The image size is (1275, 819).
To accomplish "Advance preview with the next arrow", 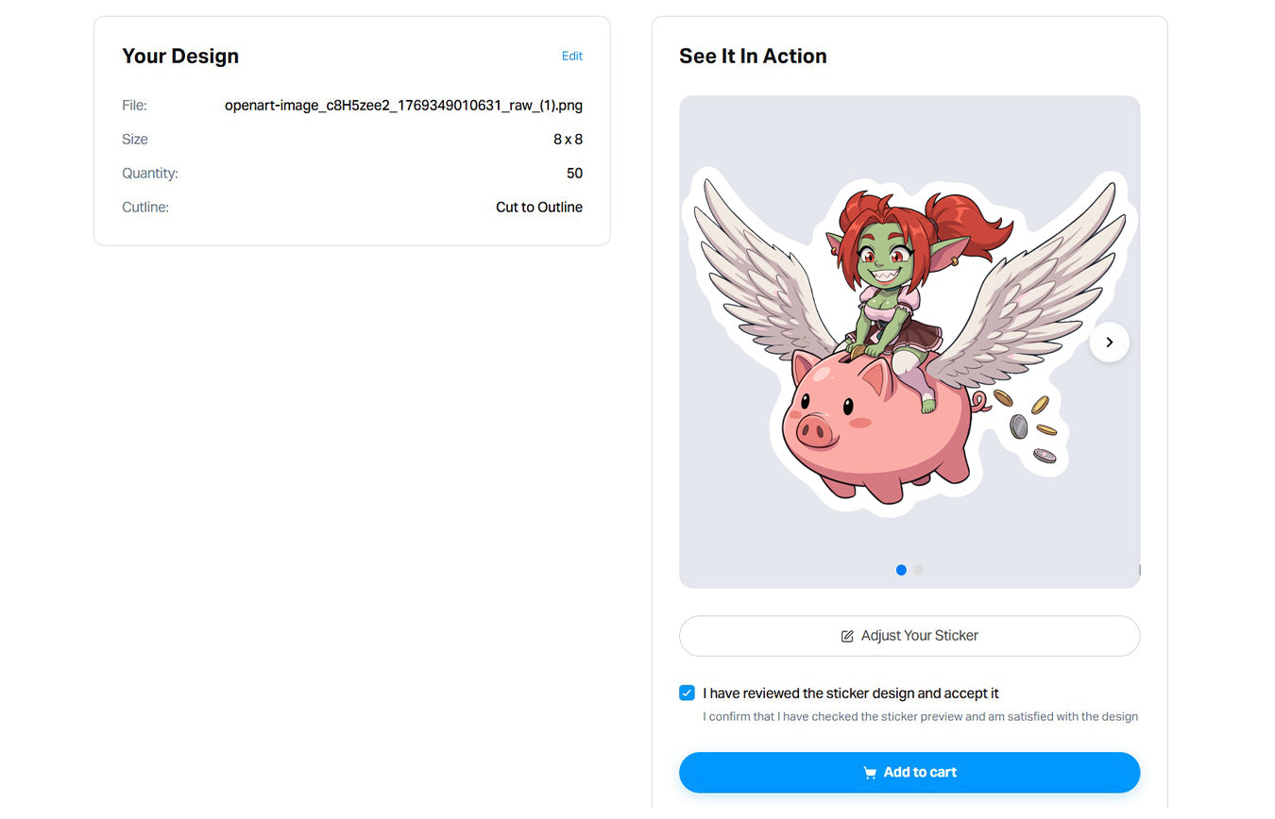I will (1109, 342).
